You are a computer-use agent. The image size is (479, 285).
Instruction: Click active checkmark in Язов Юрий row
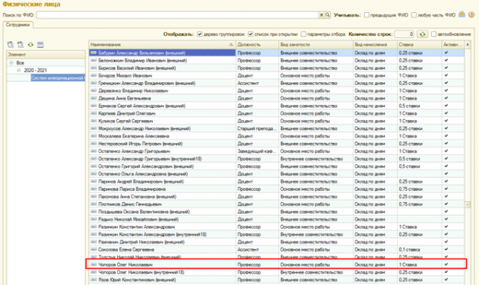(446, 280)
